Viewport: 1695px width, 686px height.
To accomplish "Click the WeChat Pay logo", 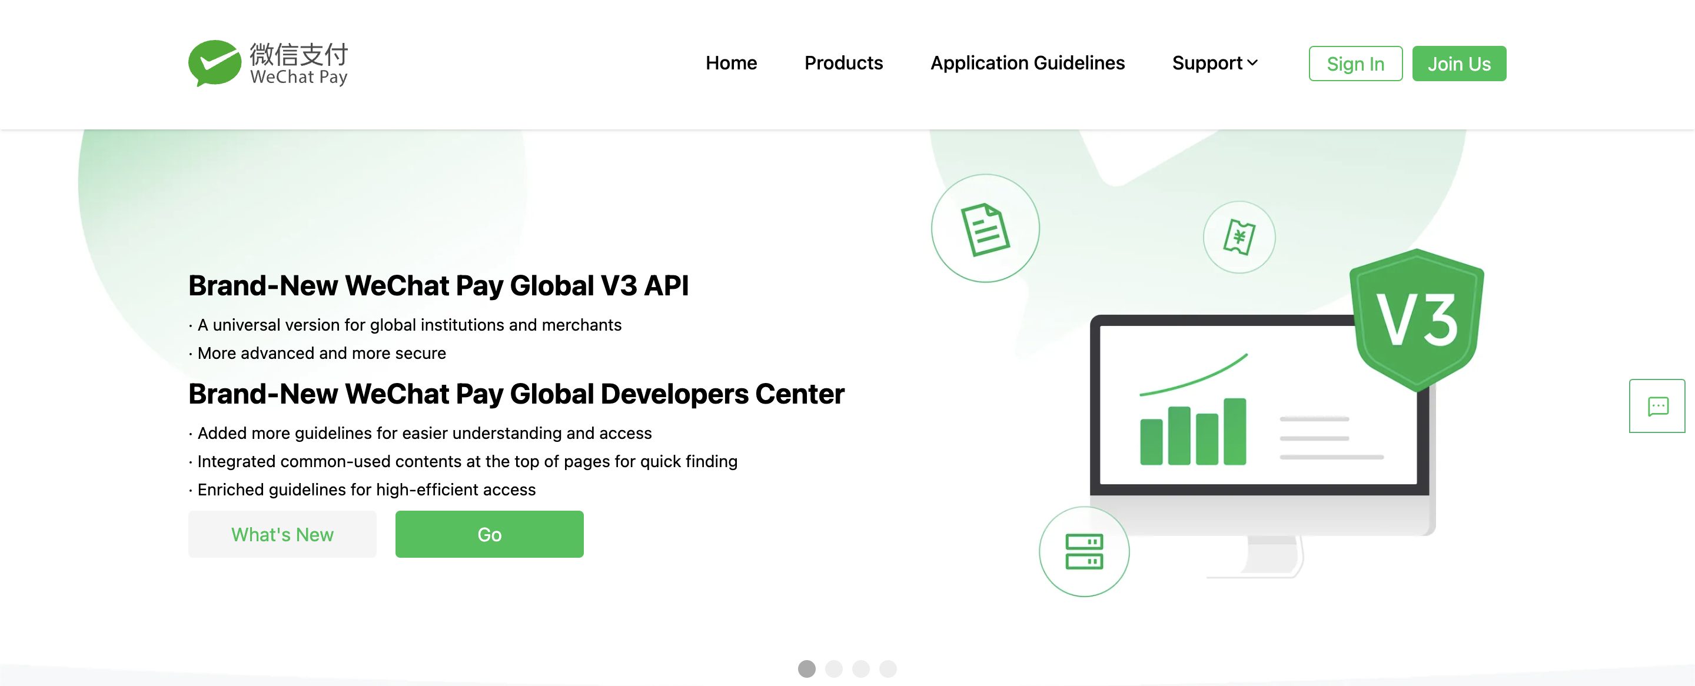I will click(268, 63).
